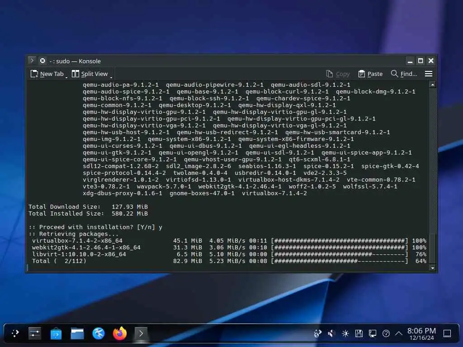Minimize the Konsole window
The height and width of the screenshot is (347, 463).
coord(410,61)
